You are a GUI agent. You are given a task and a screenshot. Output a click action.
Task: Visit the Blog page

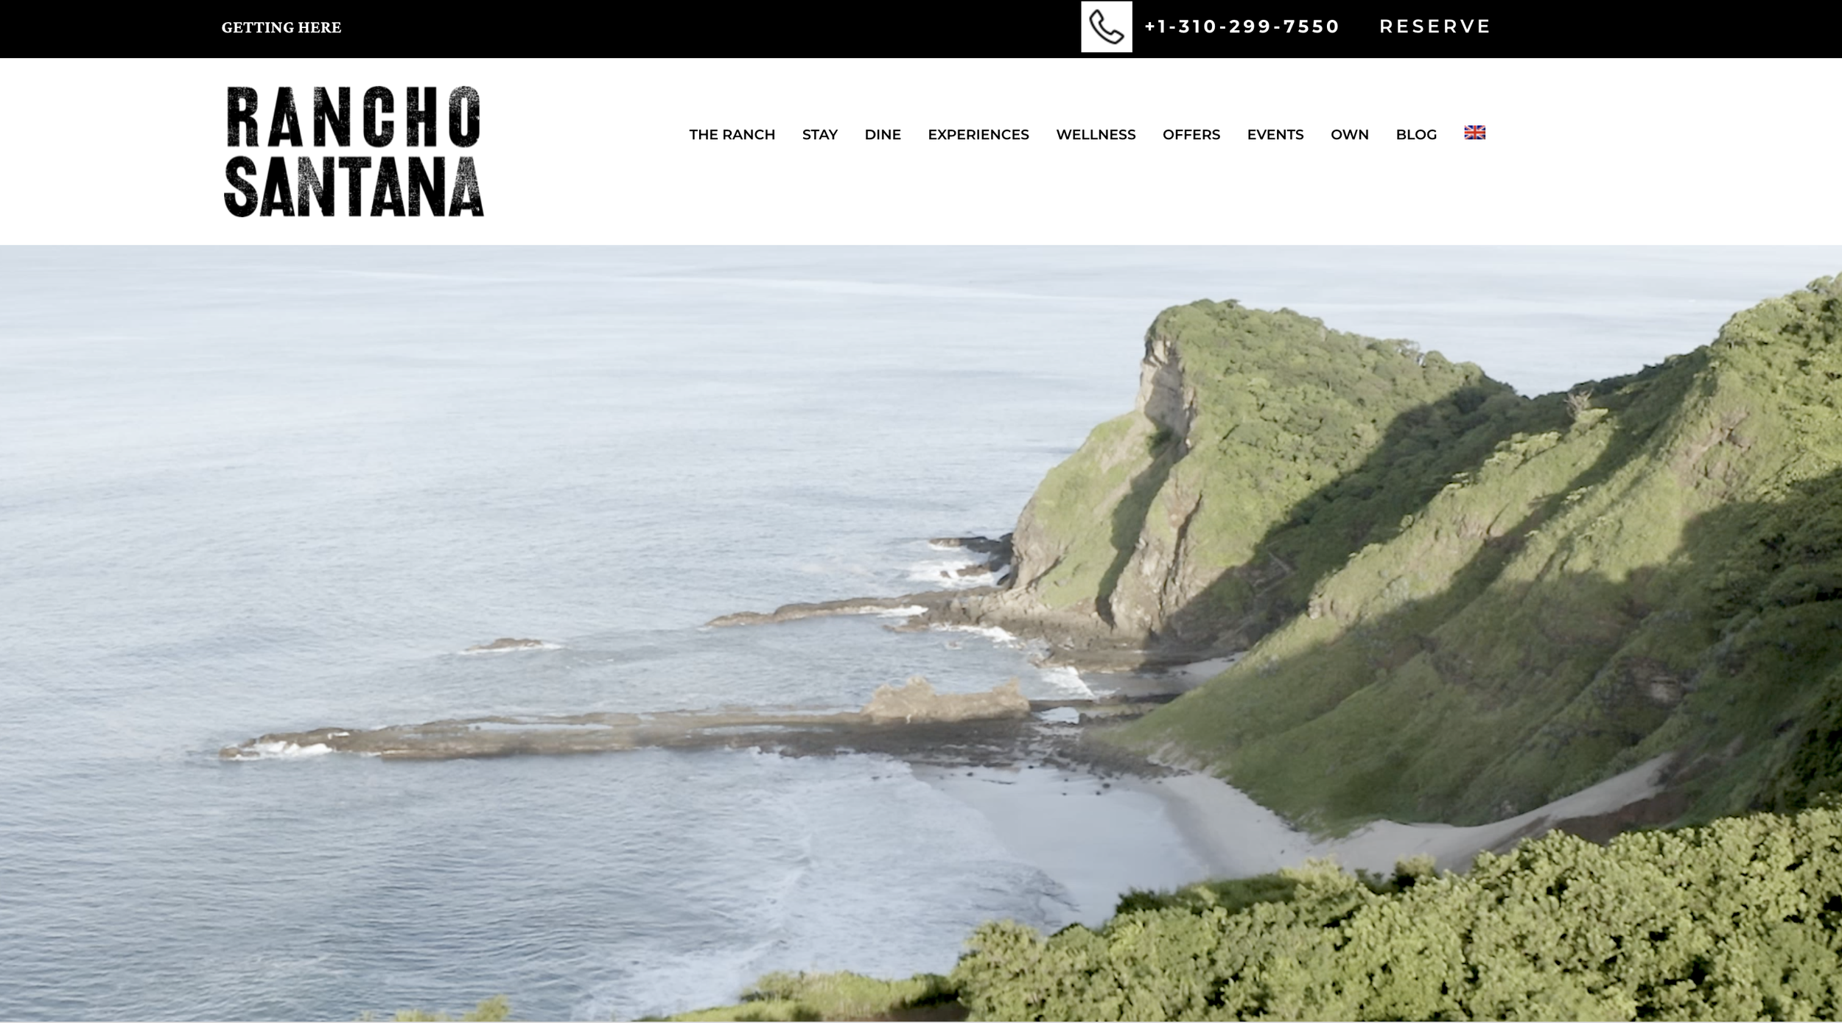coord(1416,134)
